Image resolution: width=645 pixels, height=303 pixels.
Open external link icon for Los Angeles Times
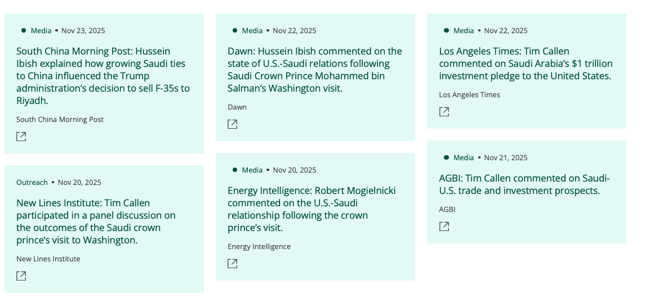pos(444,112)
